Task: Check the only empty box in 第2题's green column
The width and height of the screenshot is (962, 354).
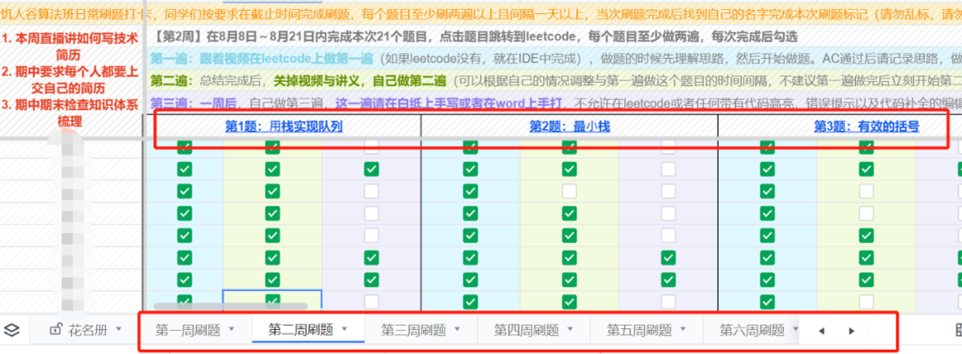Action: tap(569, 191)
